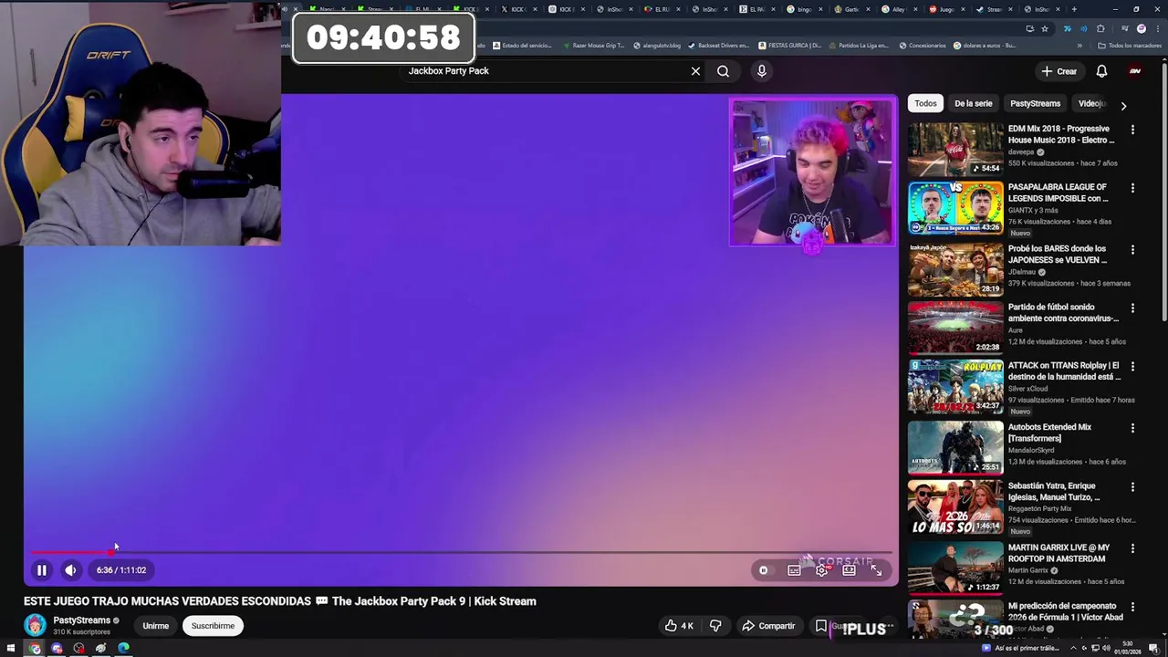Open PastyStreams channel avatar
Screen dimensions: 1168x657
(35, 626)
